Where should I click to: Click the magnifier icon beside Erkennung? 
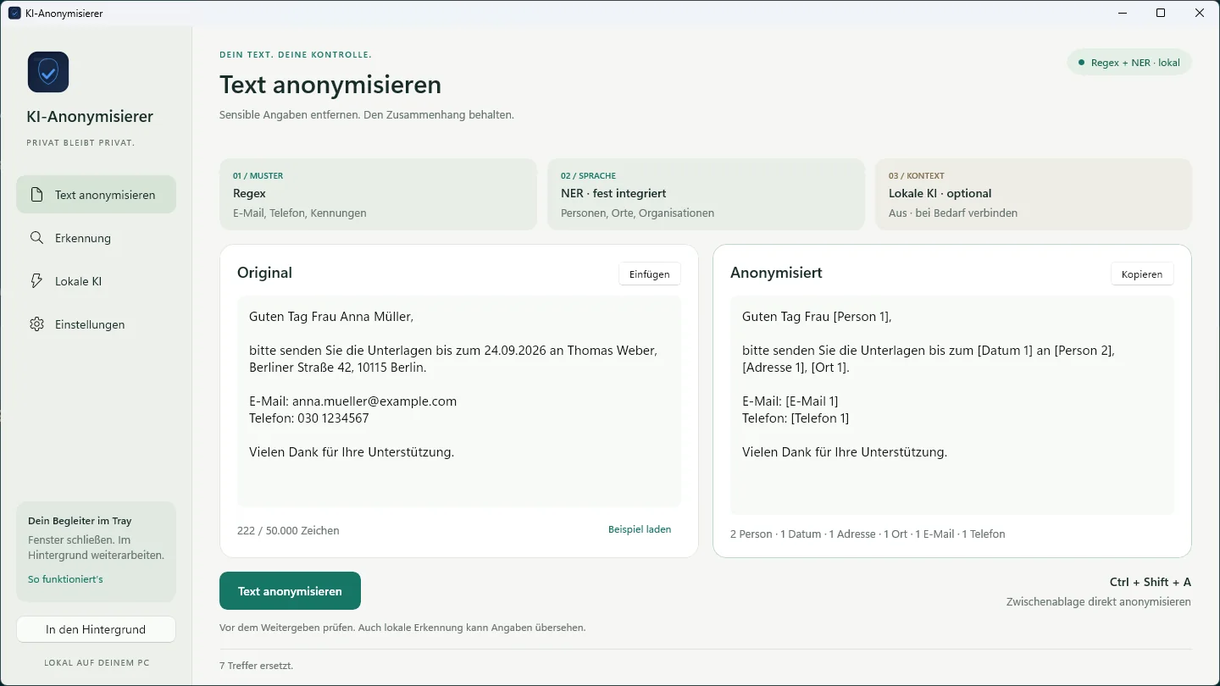point(36,238)
